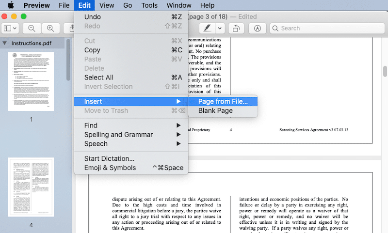The width and height of the screenshot is (388, 233).
Task: Click the Share toolbar icon
Action: click(x=71, y=28)
